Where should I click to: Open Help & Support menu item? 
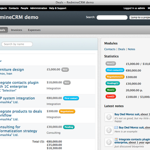57,8
